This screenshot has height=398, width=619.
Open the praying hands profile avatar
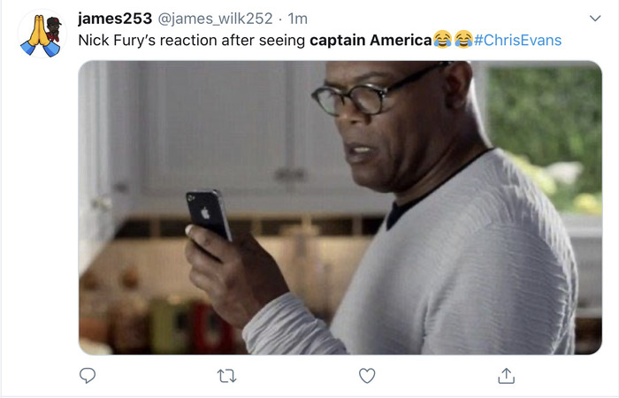42,34
